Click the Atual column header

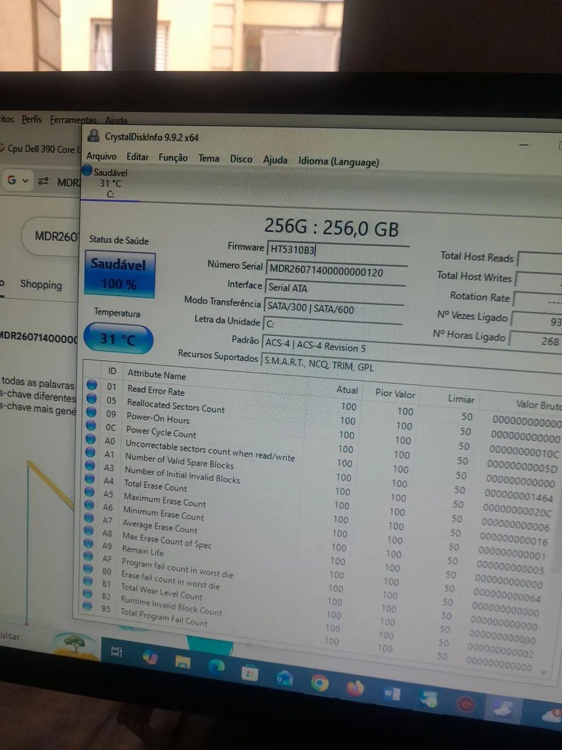(x=347, y=390)
